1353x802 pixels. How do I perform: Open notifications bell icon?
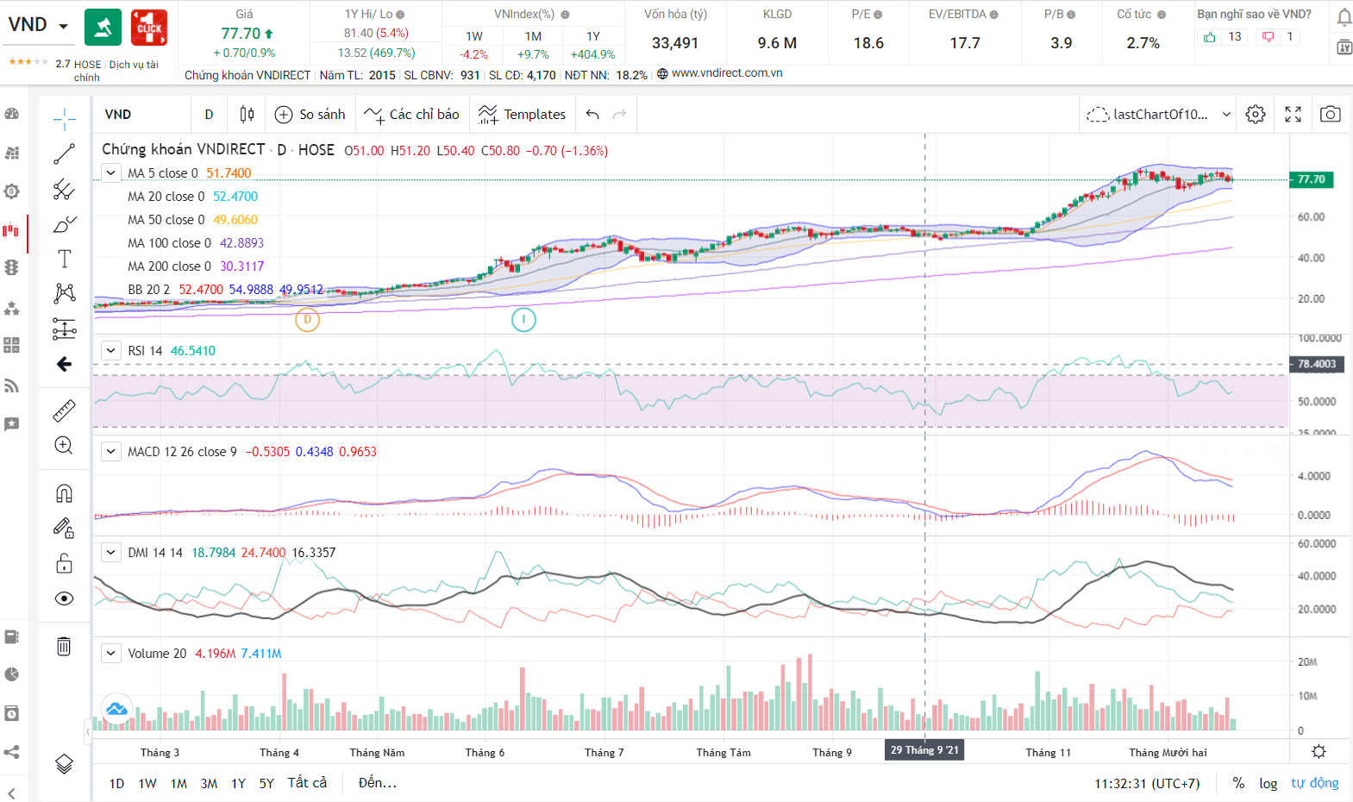tap(1344, 17)
